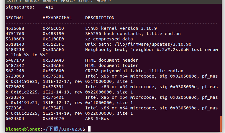Screen dimensions: 225x133
Task: Click hex offset 0x5108E0
Action: 53,39
